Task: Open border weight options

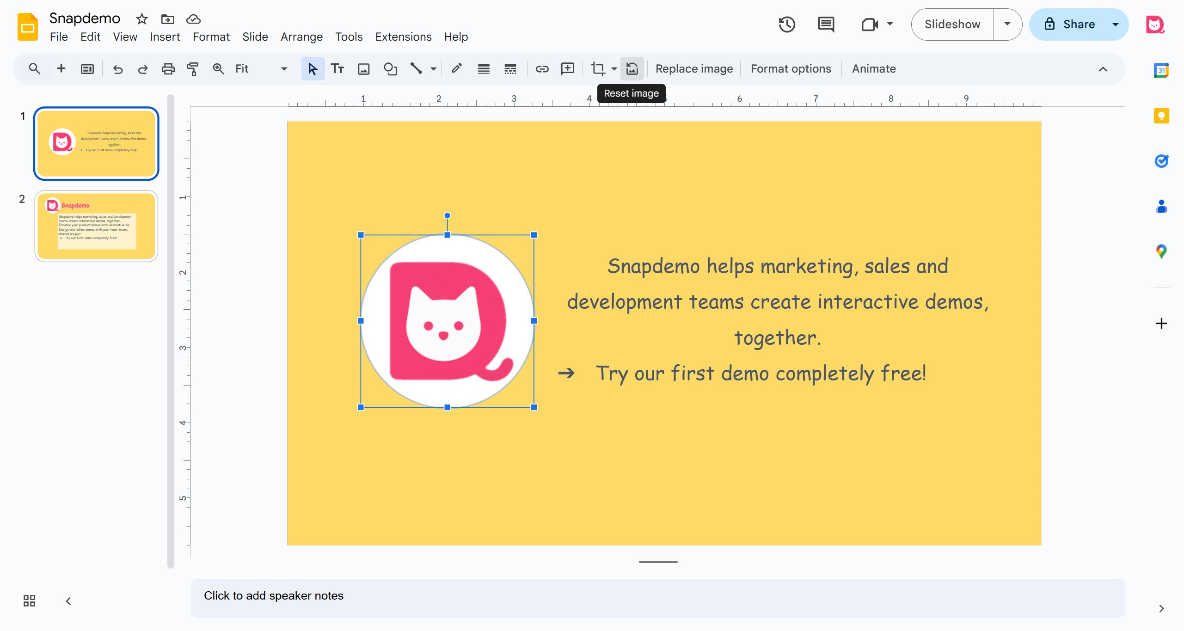Action: coord(484,69)
